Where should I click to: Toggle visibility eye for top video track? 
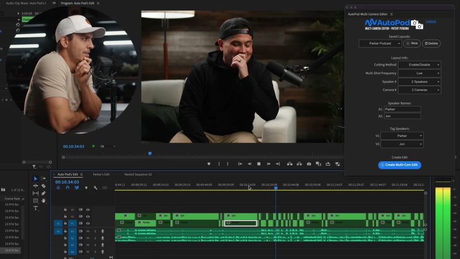point(88,210)
